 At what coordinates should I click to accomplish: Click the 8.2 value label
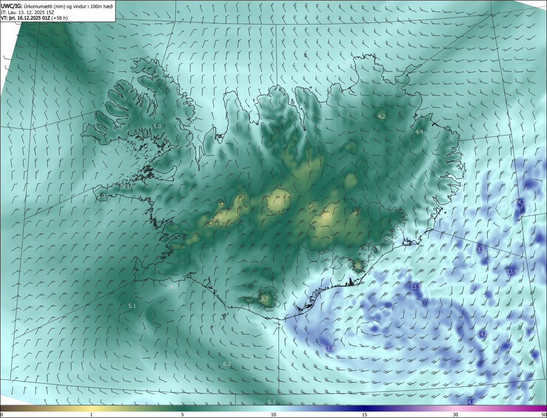tap(174, 287)
